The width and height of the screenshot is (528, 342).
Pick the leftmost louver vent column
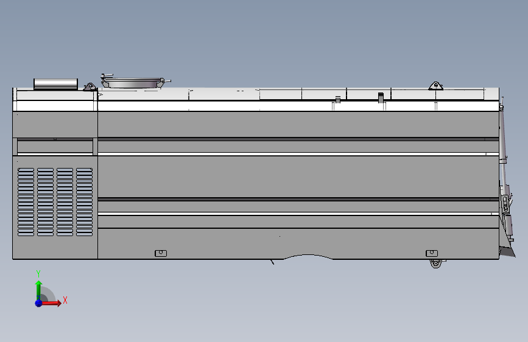click(26, 202)
